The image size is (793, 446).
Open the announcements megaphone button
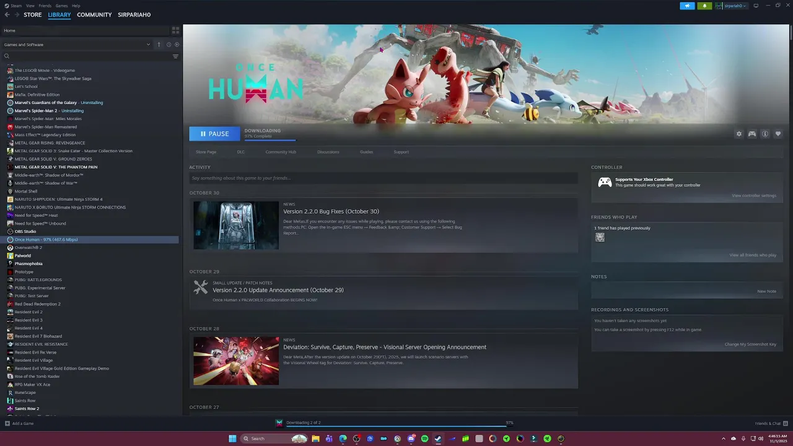[x=687, y=6]
